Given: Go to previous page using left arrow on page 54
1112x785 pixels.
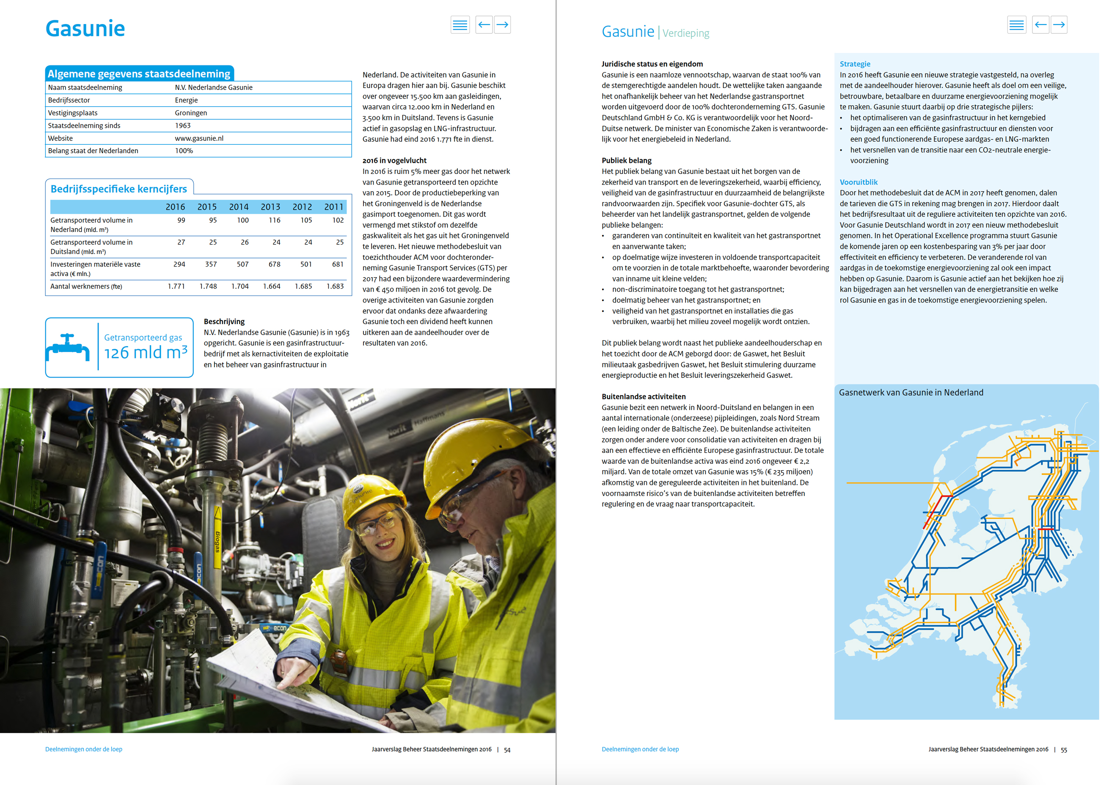Looking at the screenshot, I should (x=484, y=25).
